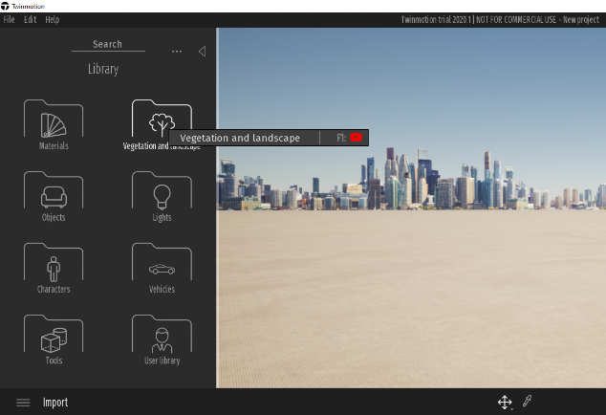Click the Import button
The height and width of the screenshot is (415, 606).
pyautogui.click(x=55, y=403)
